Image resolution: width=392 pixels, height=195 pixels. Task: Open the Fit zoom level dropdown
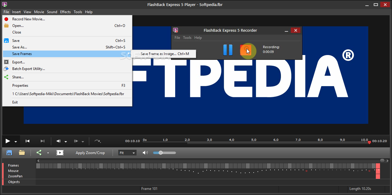coord(127,153)
